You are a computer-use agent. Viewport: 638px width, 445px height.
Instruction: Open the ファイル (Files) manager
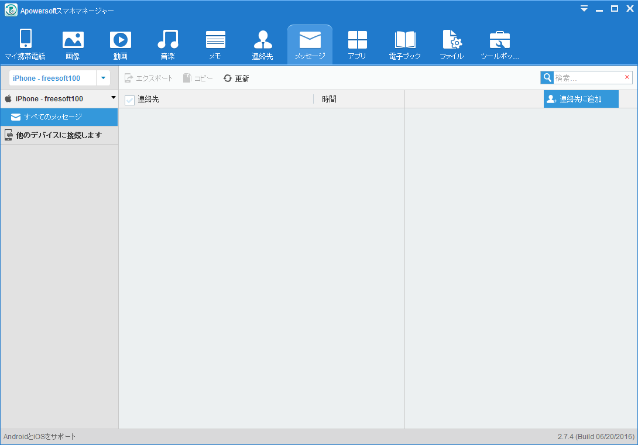click(x=451, y=44)
